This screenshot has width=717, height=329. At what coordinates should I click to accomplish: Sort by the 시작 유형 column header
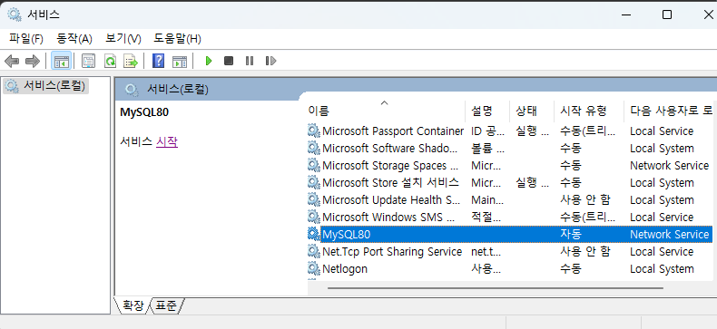[589, 111]
